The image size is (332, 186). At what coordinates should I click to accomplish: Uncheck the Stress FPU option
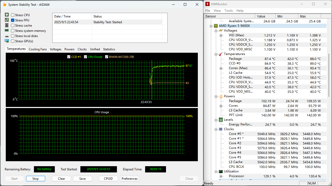pyautogui.click(x=13, y=20)
